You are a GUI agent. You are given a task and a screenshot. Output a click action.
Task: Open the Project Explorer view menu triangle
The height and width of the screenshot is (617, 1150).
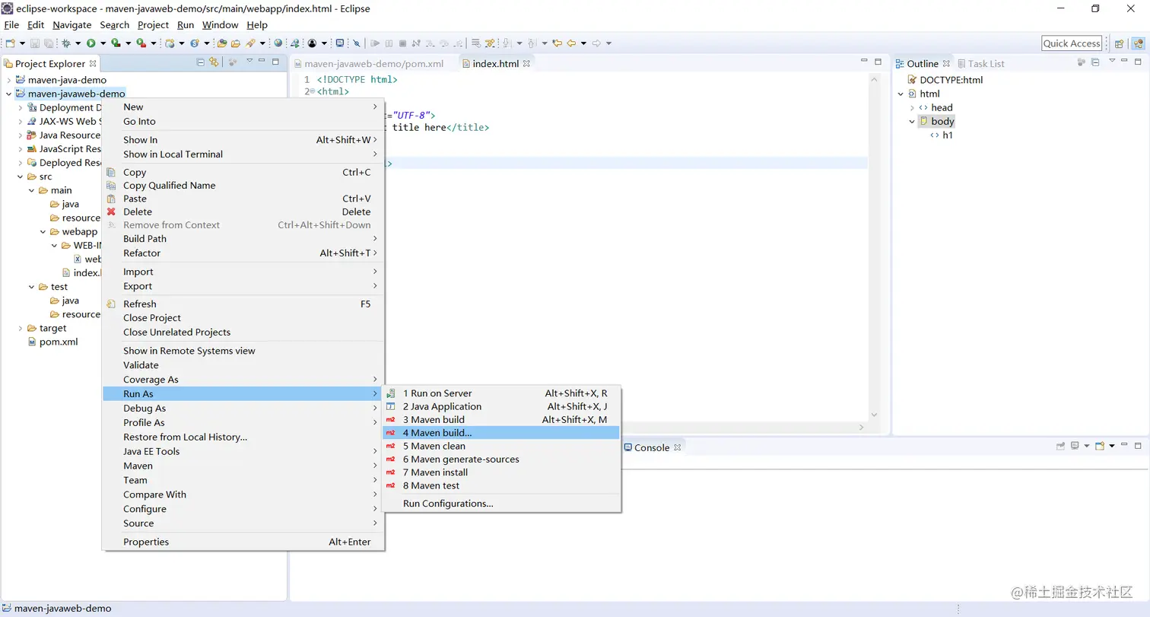[x=249, y=61]
